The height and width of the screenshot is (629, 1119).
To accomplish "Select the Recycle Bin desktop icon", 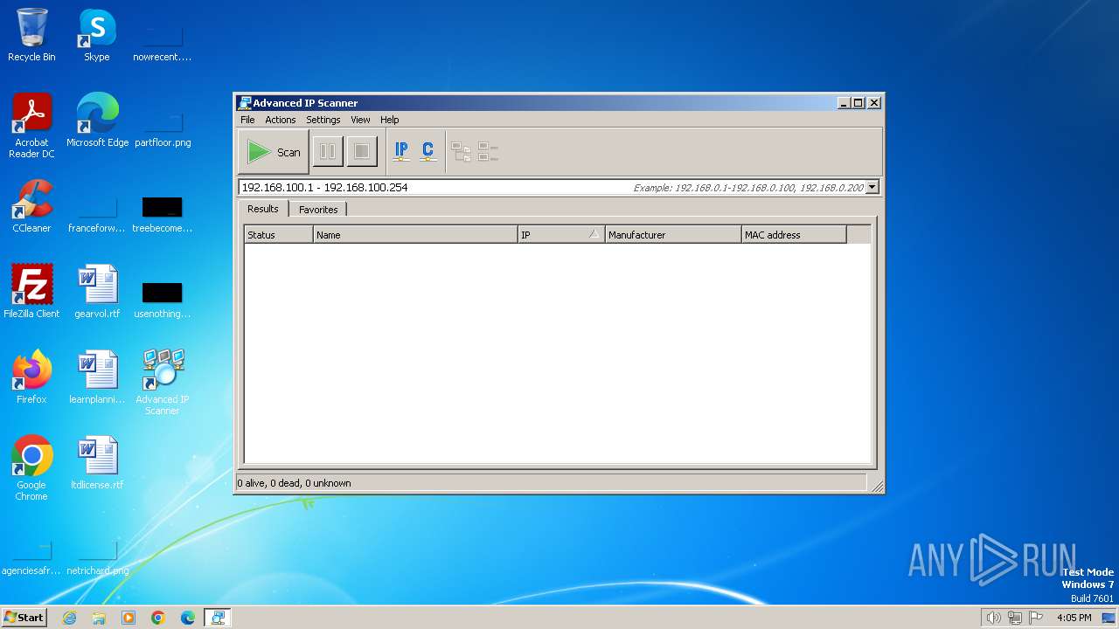I will pyautogui.click(x=31, y=36).
